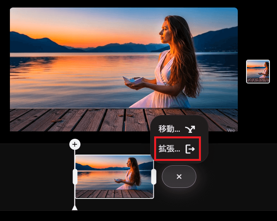Choose the 拡張... menu option
277x221 pixels.
(169, 149)
